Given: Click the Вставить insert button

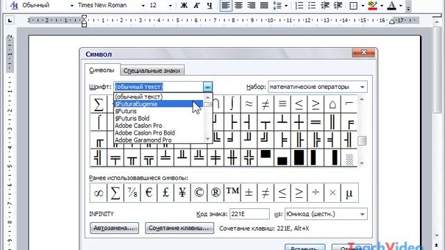Looking at the screenshot, I should pyautogui.click(x=305, y=247).
